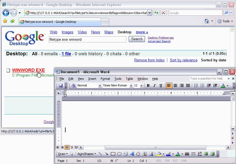Screen dimensions: 236x164
Task: Insert Diagram or Organization Chart icon
Action: point(138,154)
